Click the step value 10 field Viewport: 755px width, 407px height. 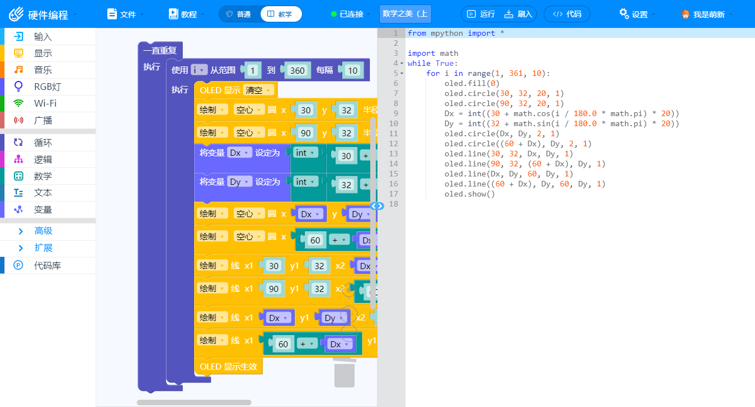click(x=352, y=70)
